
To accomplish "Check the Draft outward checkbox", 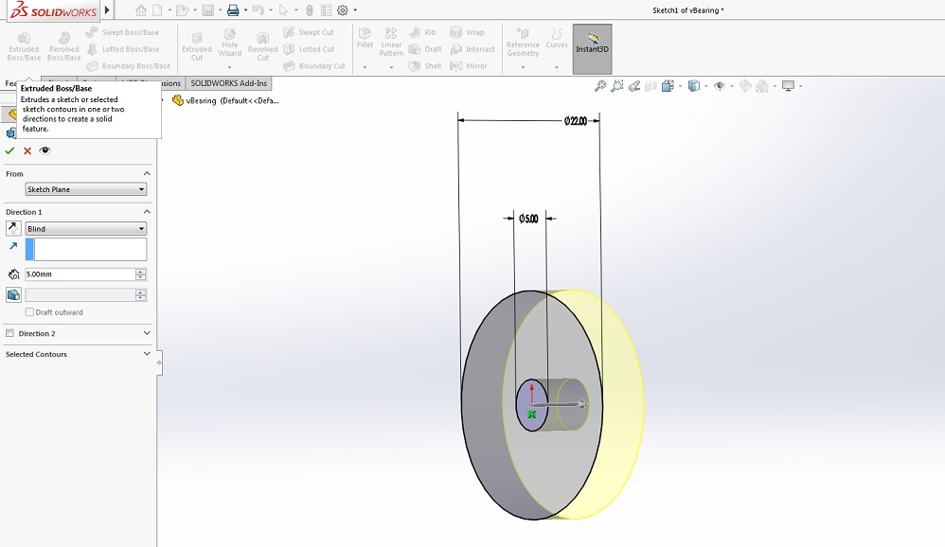I will tap(29, 312).
